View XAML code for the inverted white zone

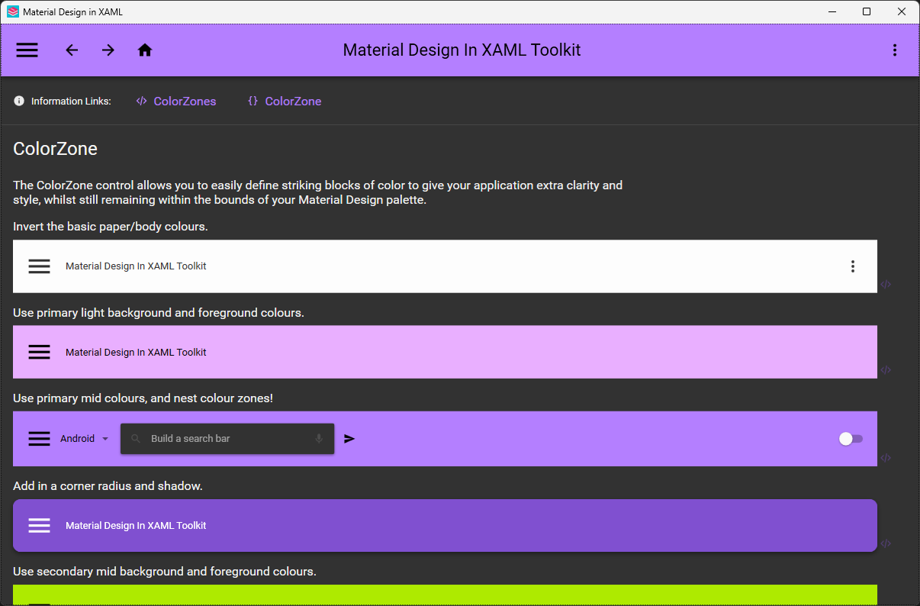point(886,284)
